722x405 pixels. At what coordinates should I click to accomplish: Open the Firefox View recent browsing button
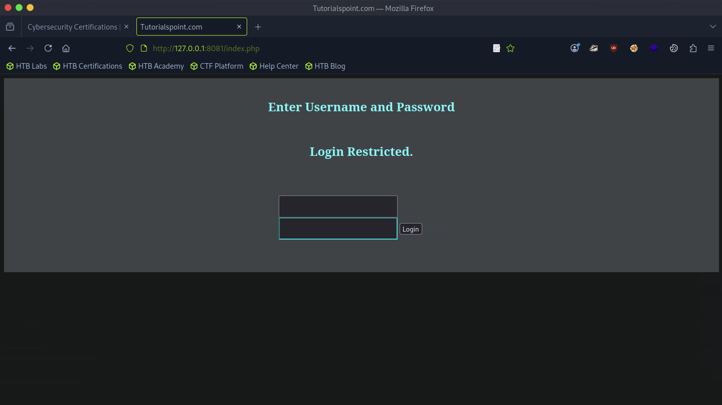pos(10,27)
